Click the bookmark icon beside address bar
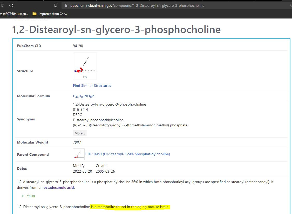The image size is (292, 214). pyautogui.click(x=56, y=6)
